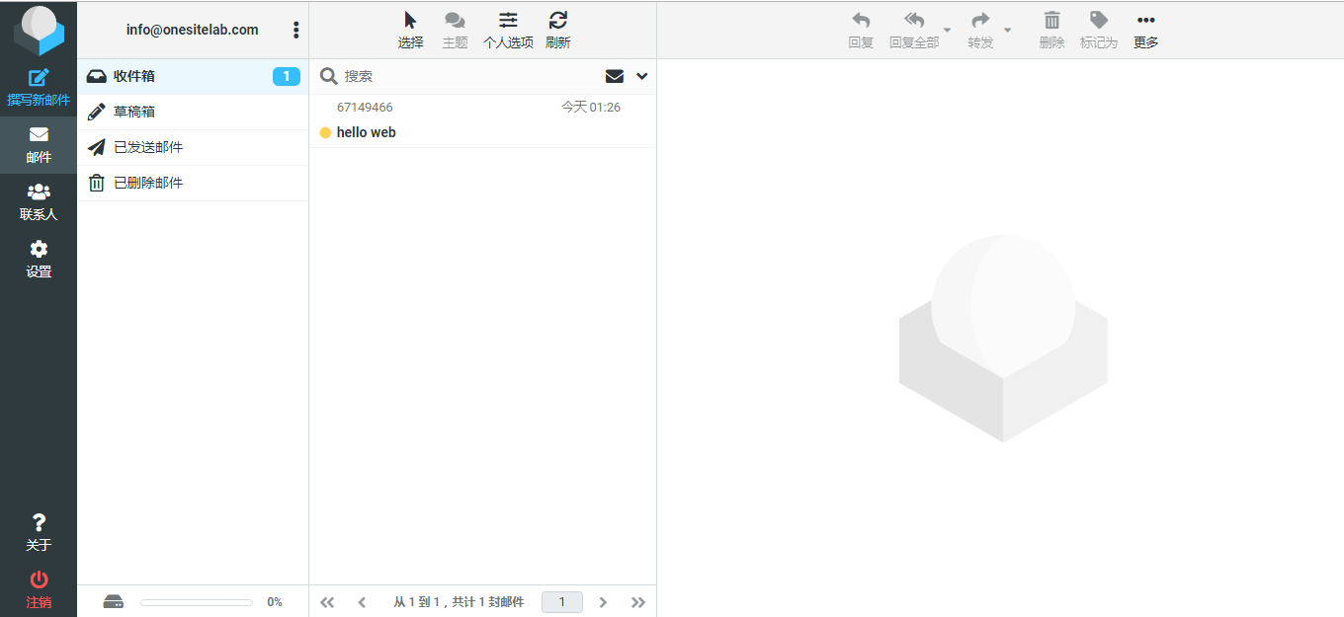Log out using the 注销 power icon

39,580
